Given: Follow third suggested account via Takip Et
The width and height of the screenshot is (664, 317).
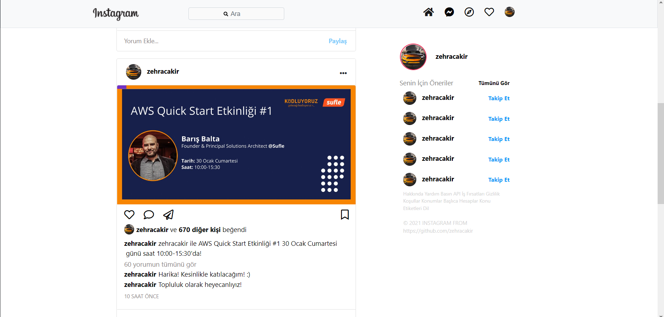Looking at the screenshot, I should point(499,139).
